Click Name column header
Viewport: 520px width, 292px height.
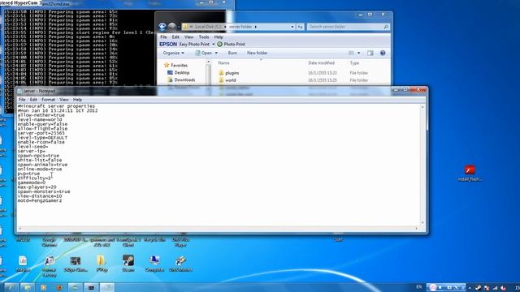pos(224,63)
